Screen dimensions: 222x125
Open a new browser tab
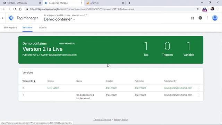tap(129, 3)
